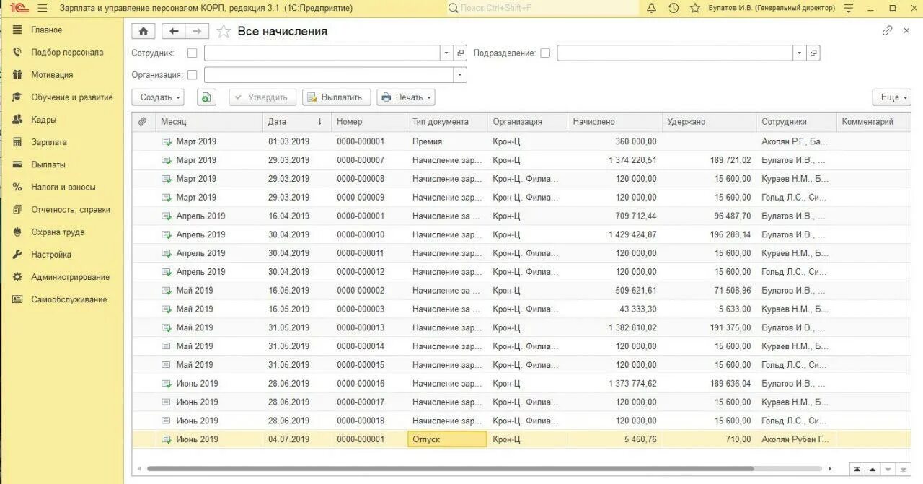
Task: Sort by the Тип документа column header
Action: coord(447,122)
